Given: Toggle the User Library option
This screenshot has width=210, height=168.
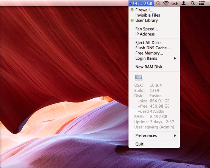Looking at the screenshot, I should (146, 20).
